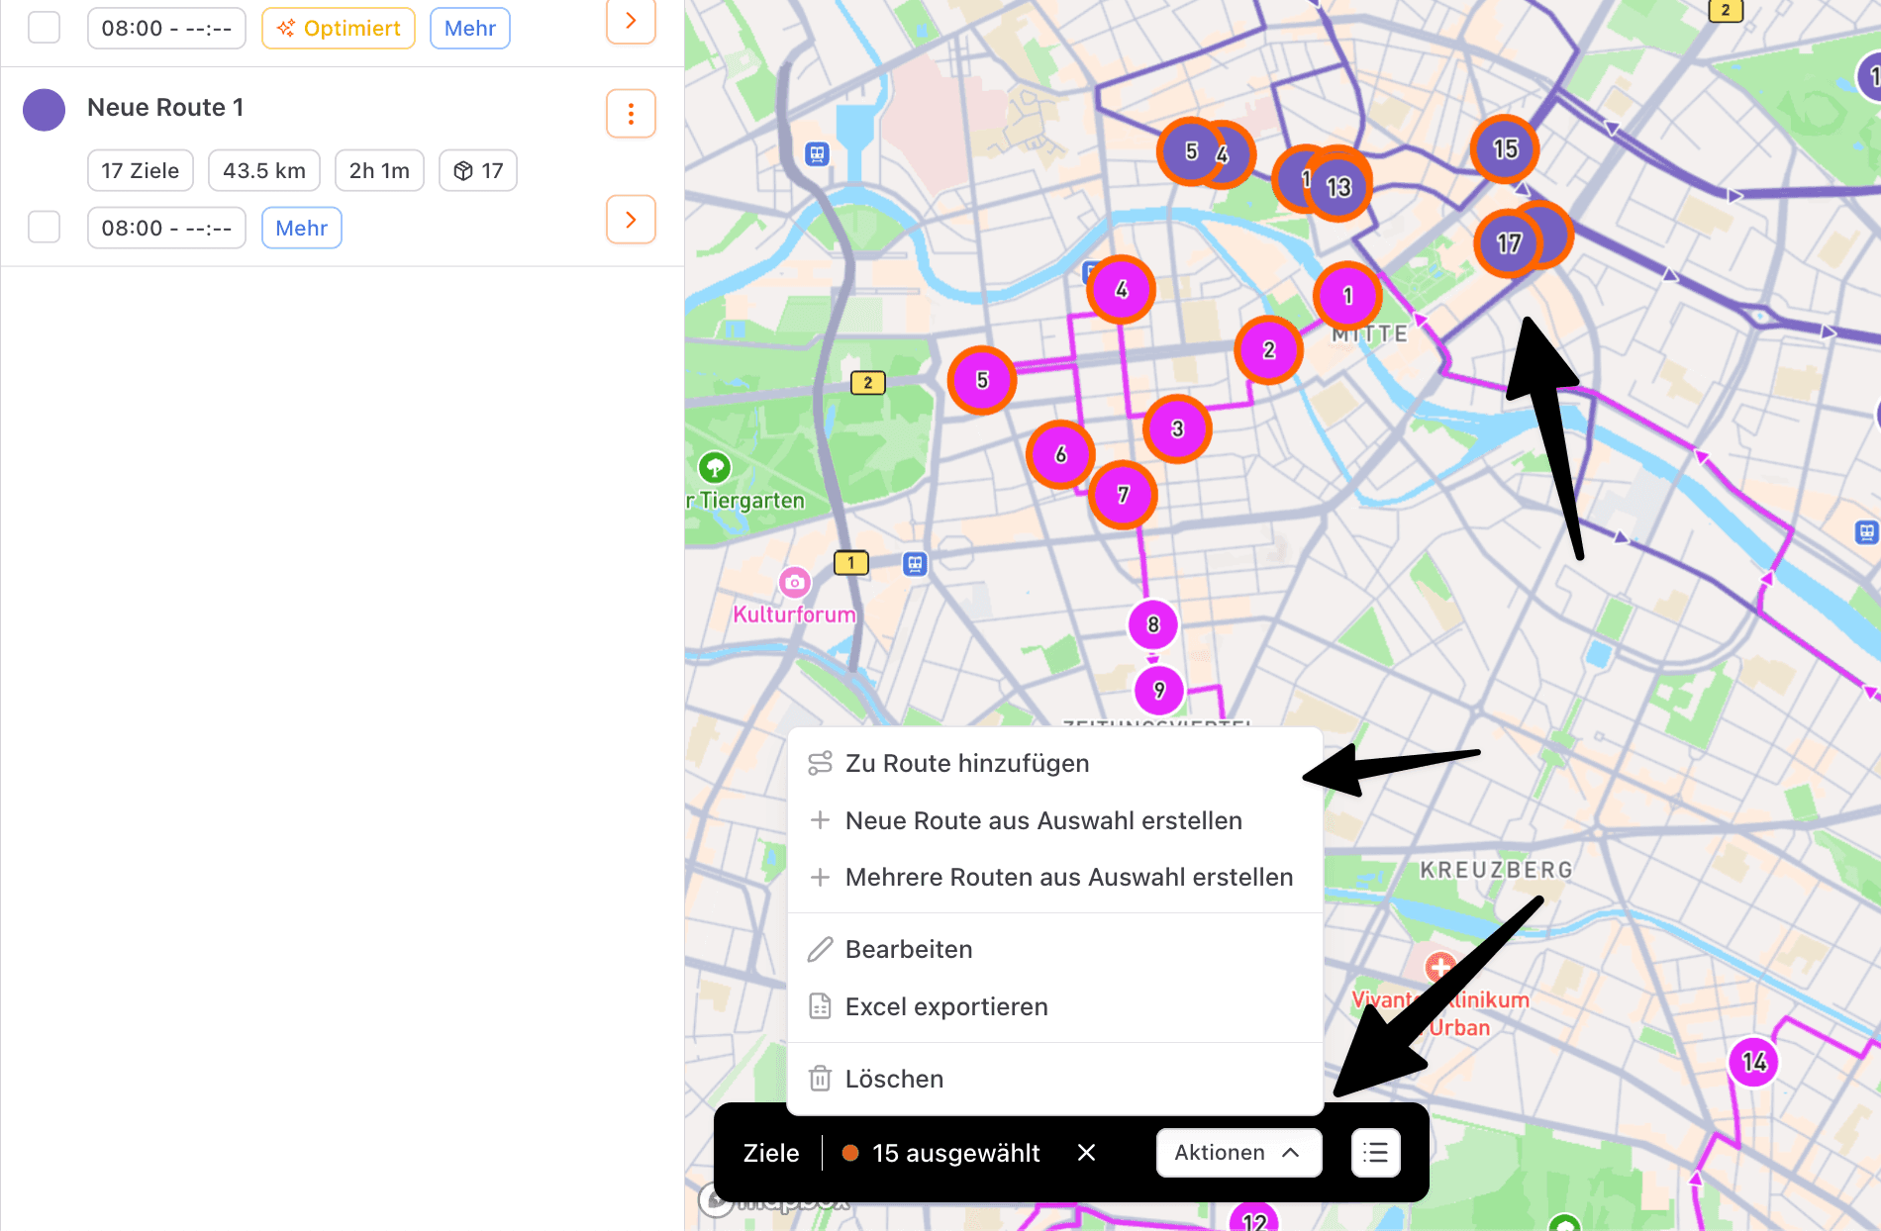Collapse the Aktionen dropdown menu
The height and width of the screenshot is (1231, 1881).
[x=1238, y=1153]
